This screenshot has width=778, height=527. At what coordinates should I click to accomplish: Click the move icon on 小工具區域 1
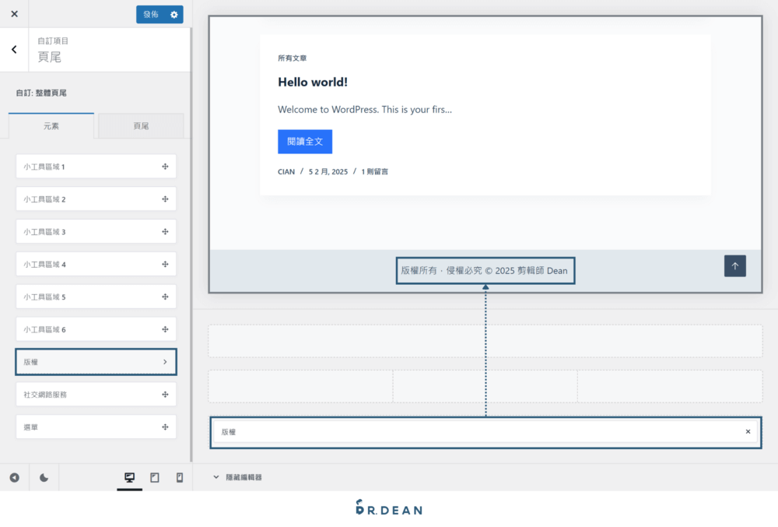165,167
